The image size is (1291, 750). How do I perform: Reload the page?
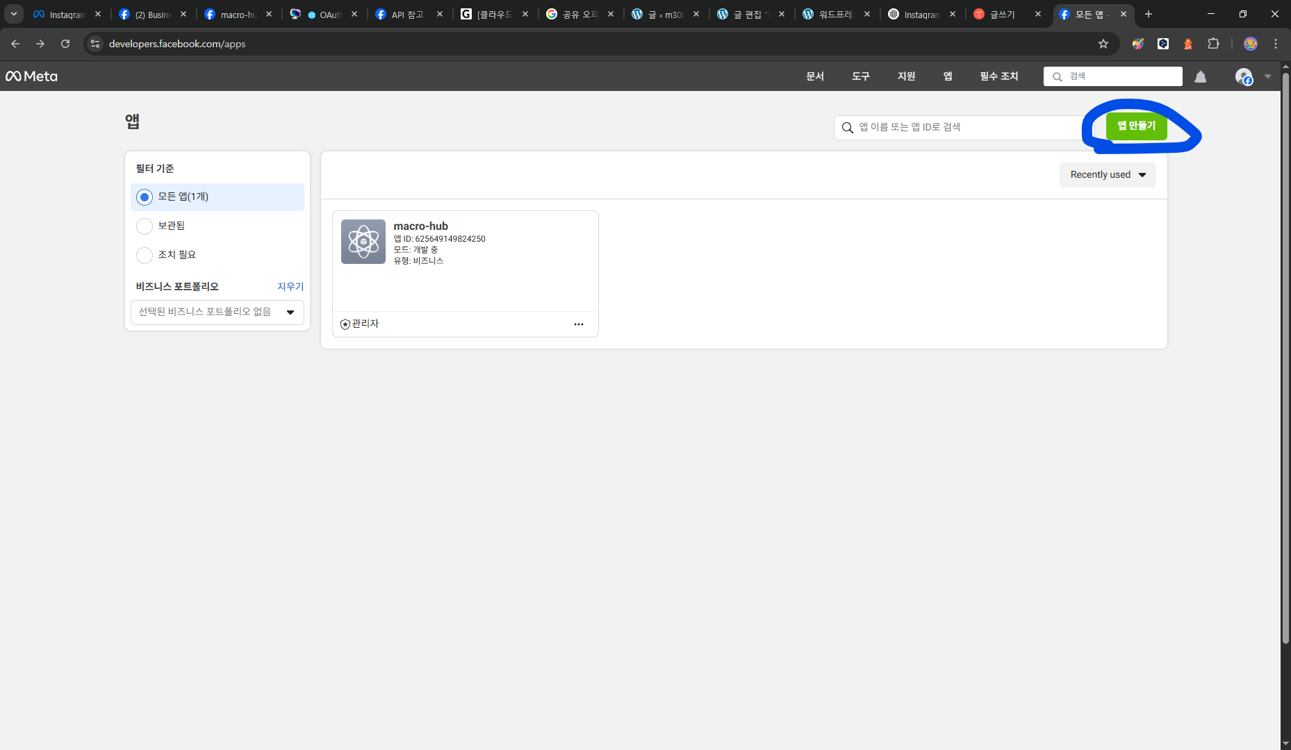(x=65, y=44)
